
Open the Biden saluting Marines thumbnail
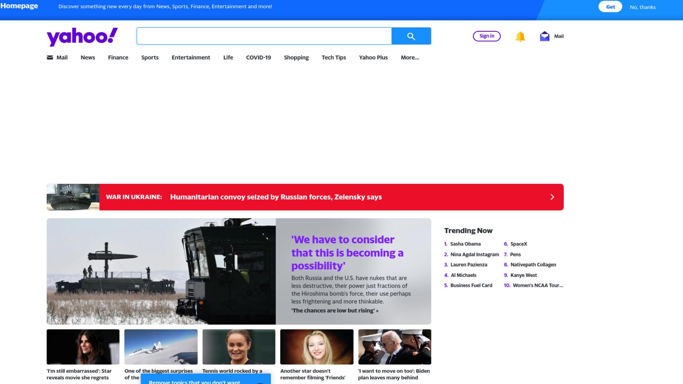pos(395,347)
